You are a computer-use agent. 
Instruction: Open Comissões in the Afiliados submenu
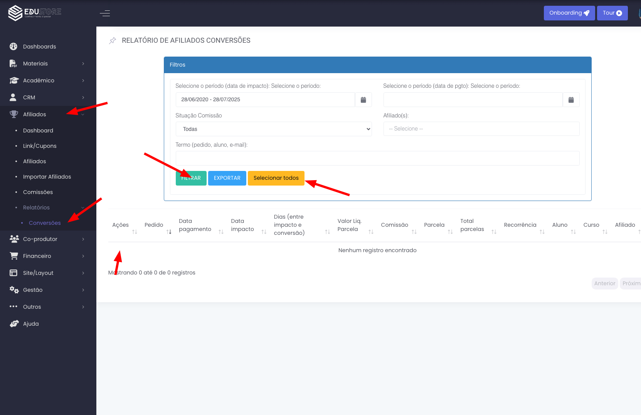tap(38, 192)
